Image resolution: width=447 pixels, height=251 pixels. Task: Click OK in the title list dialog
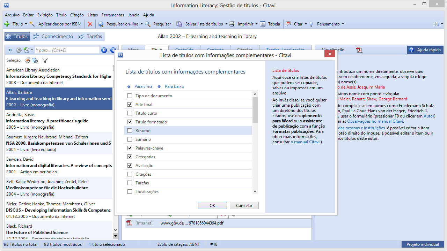pyautogui.click(x=212, y=206)
